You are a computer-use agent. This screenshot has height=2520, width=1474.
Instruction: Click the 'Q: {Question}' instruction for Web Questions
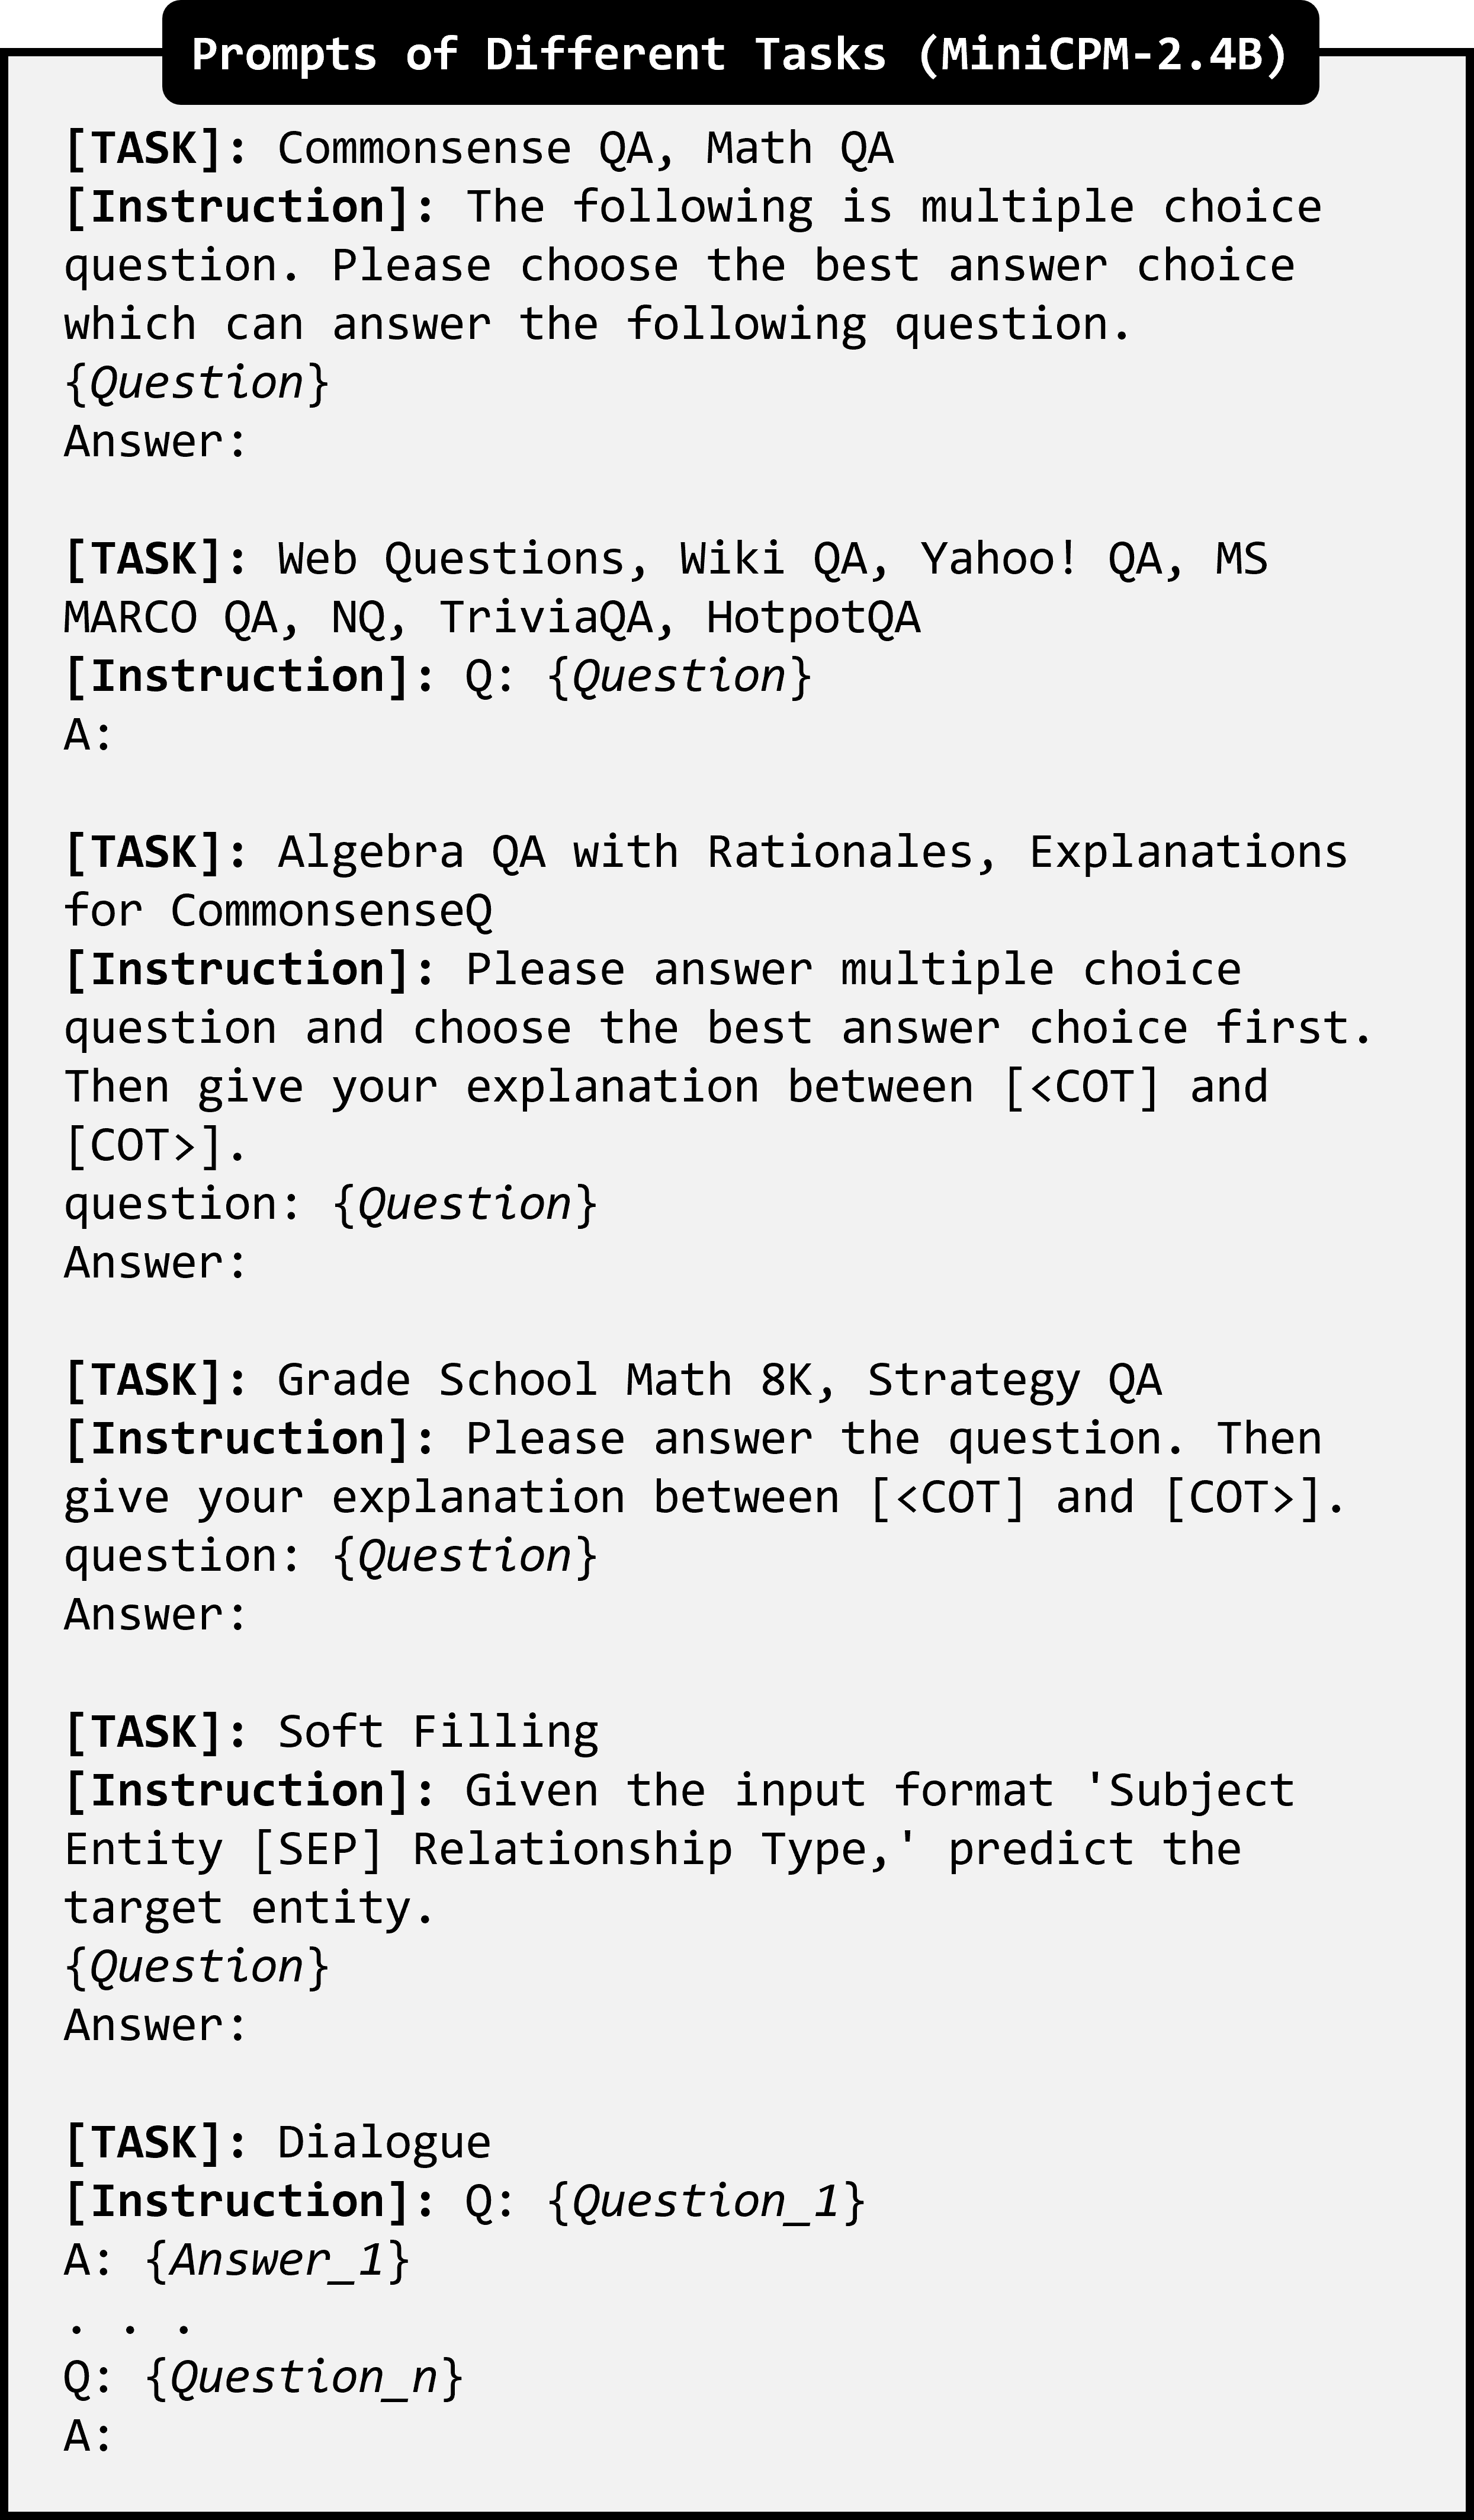638,677
